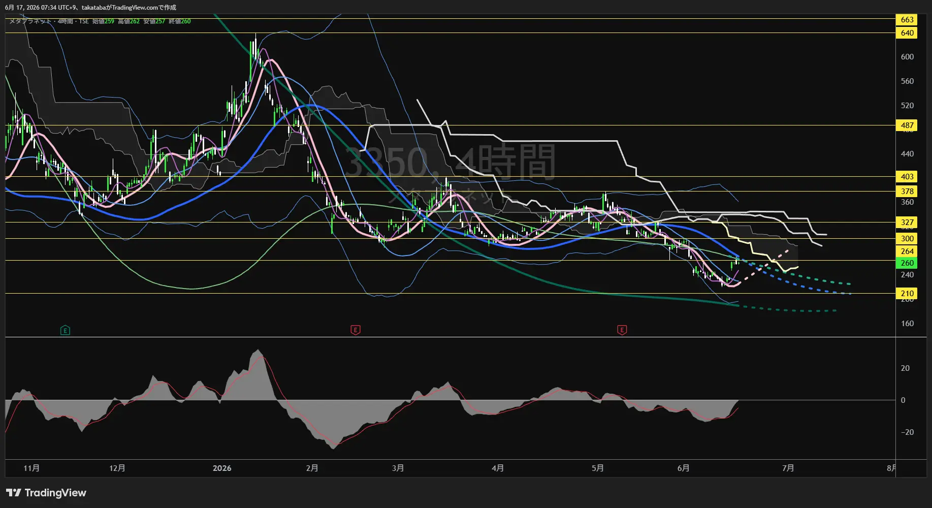Click the 12月 time axis label

pyautogui.click(x=117, y=468)
